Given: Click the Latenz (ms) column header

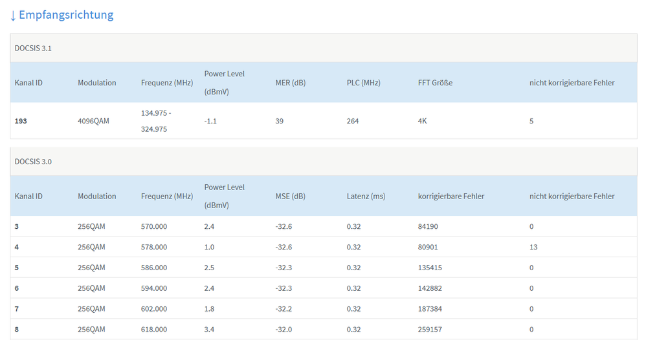Looking at the screenshot, I should coord(366,197).
